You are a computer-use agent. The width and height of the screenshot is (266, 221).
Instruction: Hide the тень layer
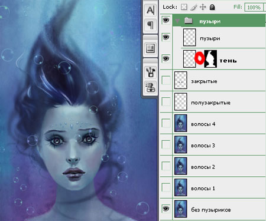(x=166, y=58)
